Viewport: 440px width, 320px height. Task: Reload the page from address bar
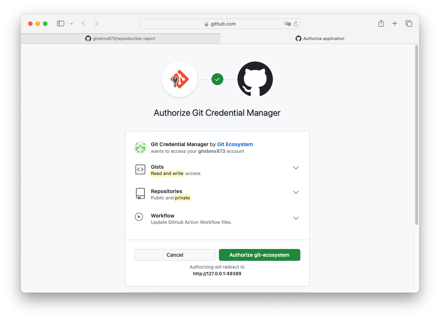(296, 24)
